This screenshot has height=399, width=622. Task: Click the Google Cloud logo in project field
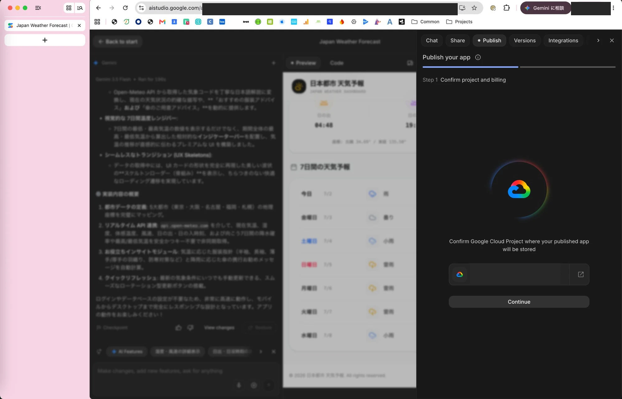460,274
